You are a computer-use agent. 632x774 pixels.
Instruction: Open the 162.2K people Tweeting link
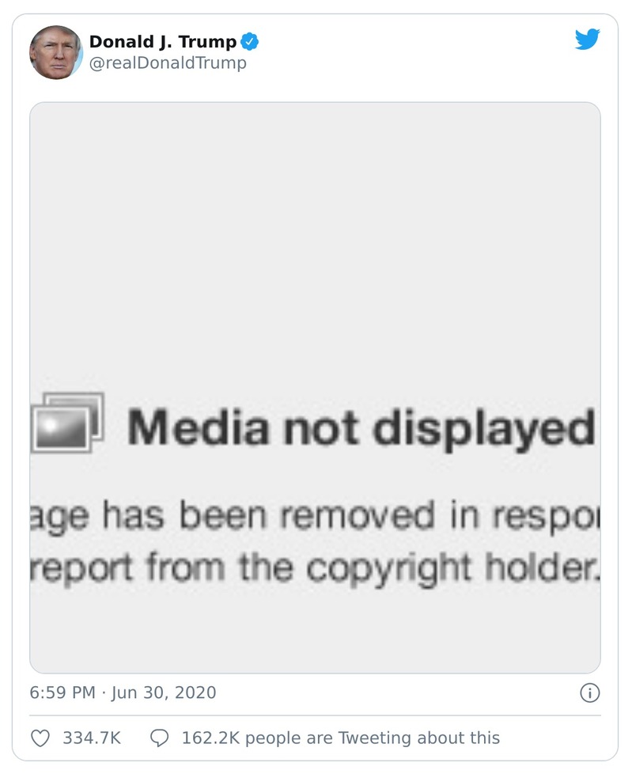(340, 737)
